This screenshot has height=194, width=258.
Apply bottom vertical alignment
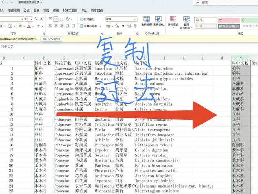tap(62, 19)
